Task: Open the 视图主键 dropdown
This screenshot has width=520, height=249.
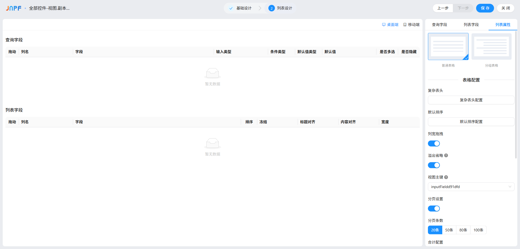Action: (x=471, y=187)
